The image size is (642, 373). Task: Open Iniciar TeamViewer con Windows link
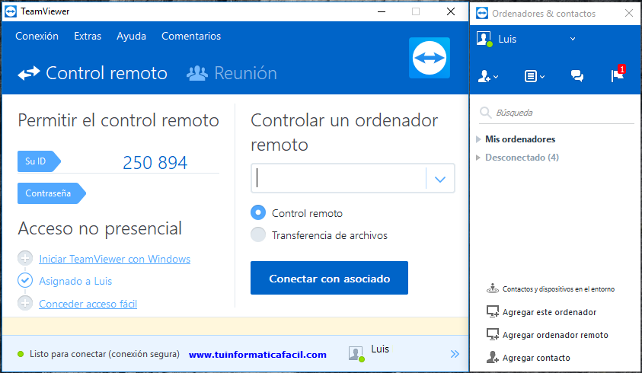click(115, 259)
